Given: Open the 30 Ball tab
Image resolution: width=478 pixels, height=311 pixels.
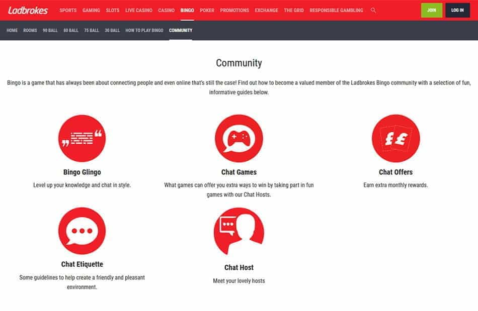Looking at the screenshot, I should point(112,31).
